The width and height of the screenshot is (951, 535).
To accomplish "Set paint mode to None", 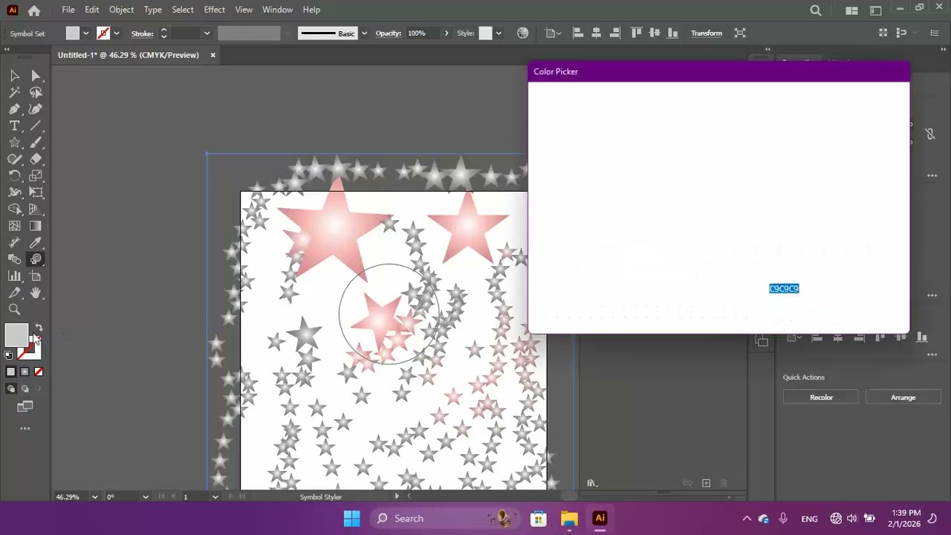I will click(39, 372).
